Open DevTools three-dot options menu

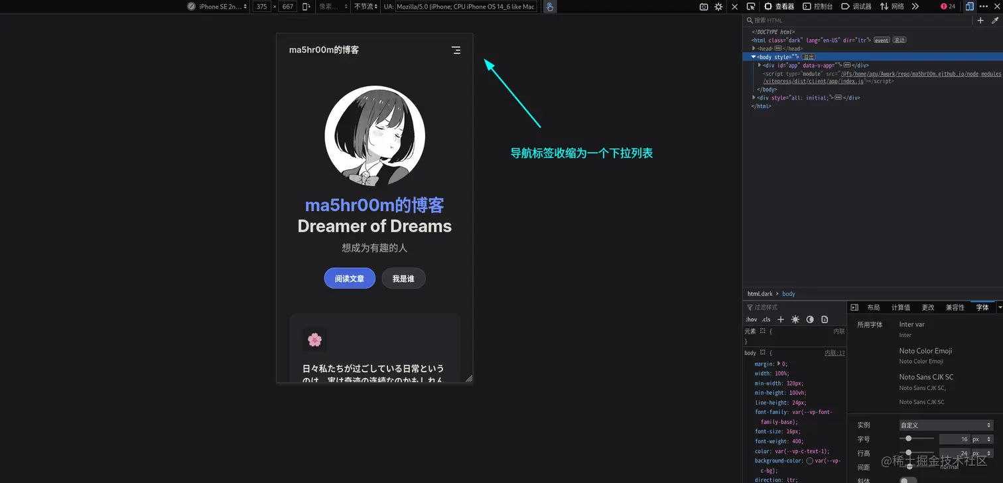coord(984,6)
